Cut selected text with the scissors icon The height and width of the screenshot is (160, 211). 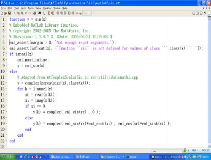[x=14, y=13]
